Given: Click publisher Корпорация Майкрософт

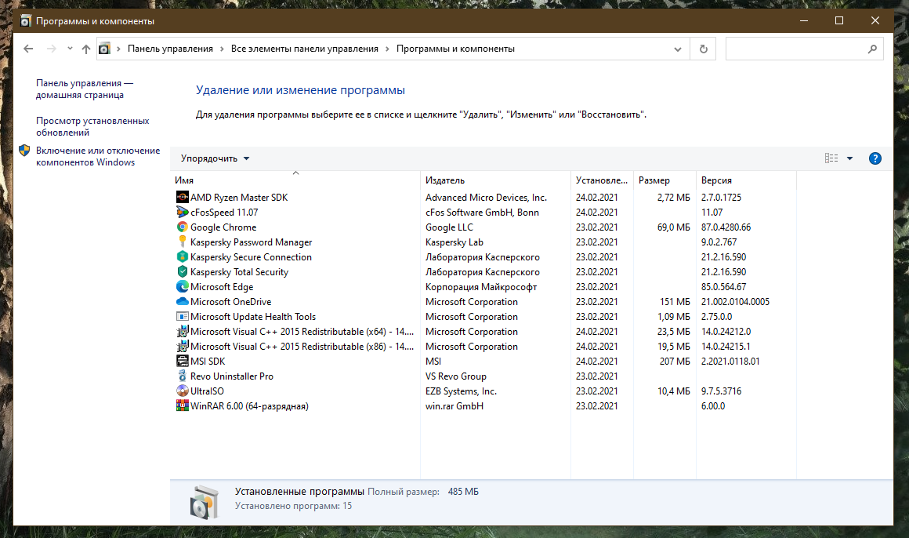Looking at the screenshot, I should pyautogui.click(x=481, y=287).
